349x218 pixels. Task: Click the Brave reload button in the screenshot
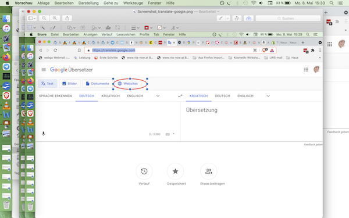click(55, 50)
